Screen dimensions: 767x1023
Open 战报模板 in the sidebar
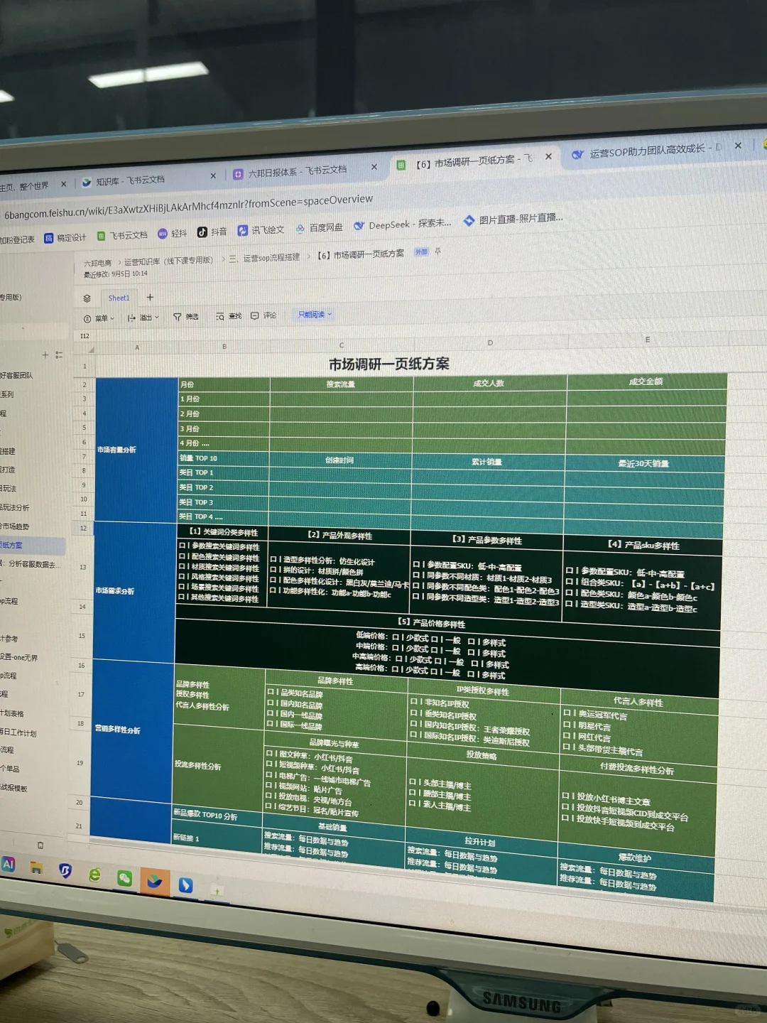[14, 788]
